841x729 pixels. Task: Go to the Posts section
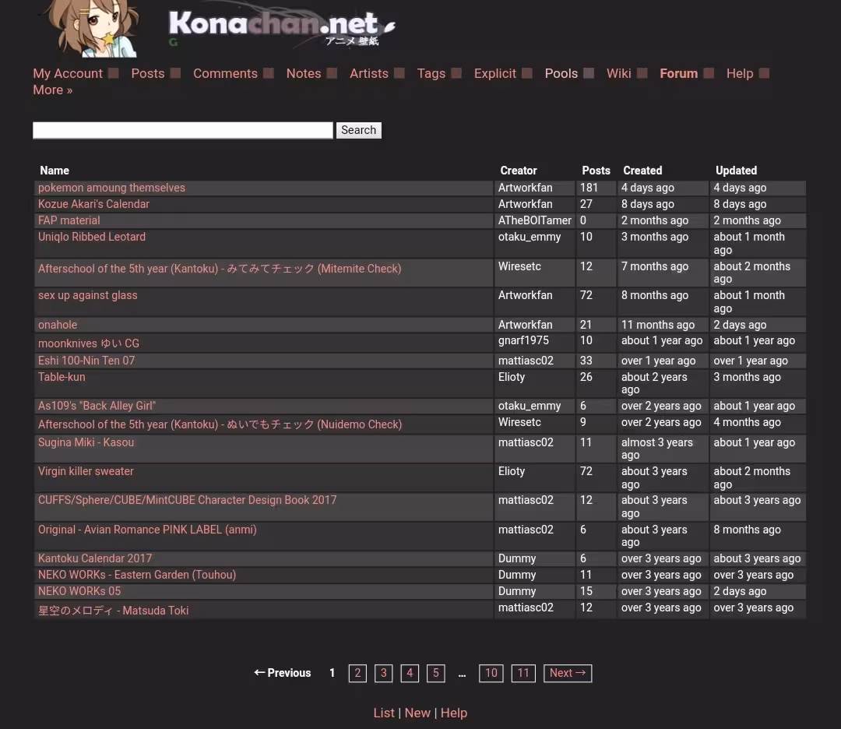(147, 73)
